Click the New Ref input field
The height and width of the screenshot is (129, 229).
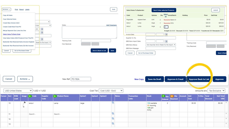point(81,79)
